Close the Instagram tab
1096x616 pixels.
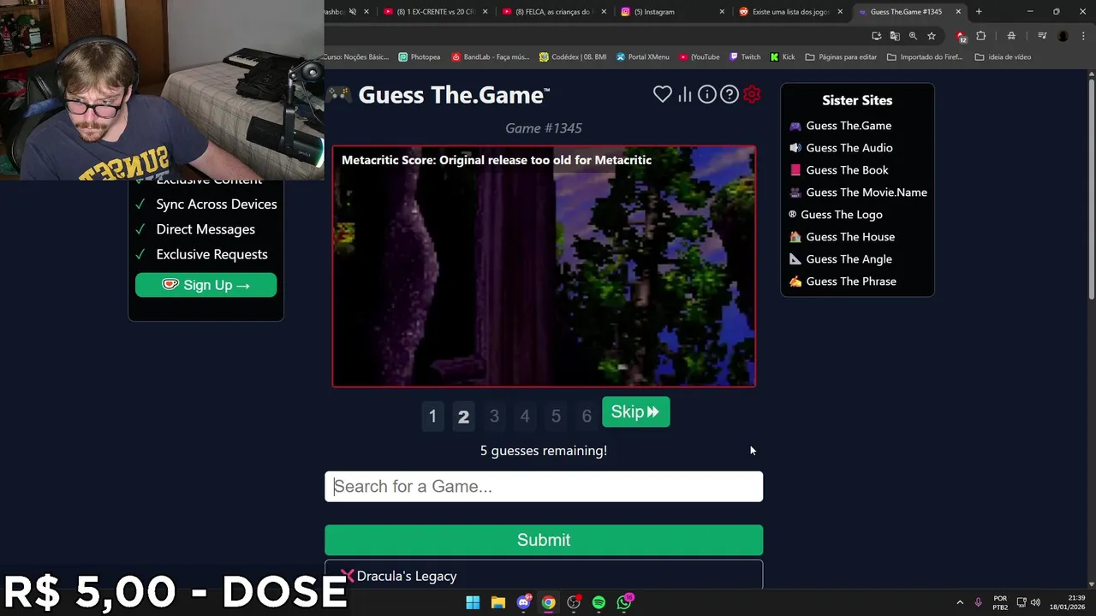pyautogui.click(x=722, y=12)
